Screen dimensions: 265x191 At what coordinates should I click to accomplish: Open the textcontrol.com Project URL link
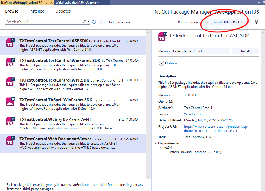(x=216, y=129)
